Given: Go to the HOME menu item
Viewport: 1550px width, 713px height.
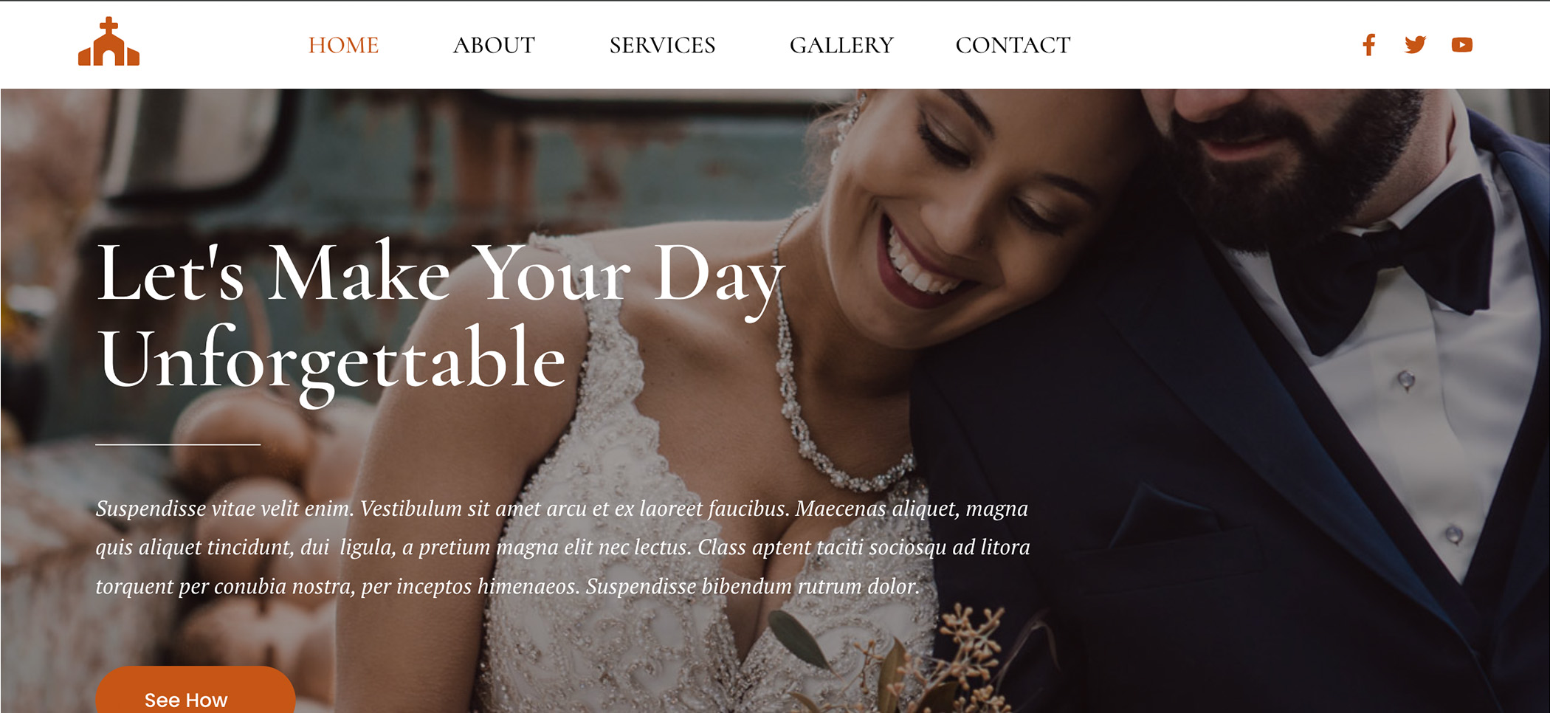Looking at the screenshot, I should (343, 46).
